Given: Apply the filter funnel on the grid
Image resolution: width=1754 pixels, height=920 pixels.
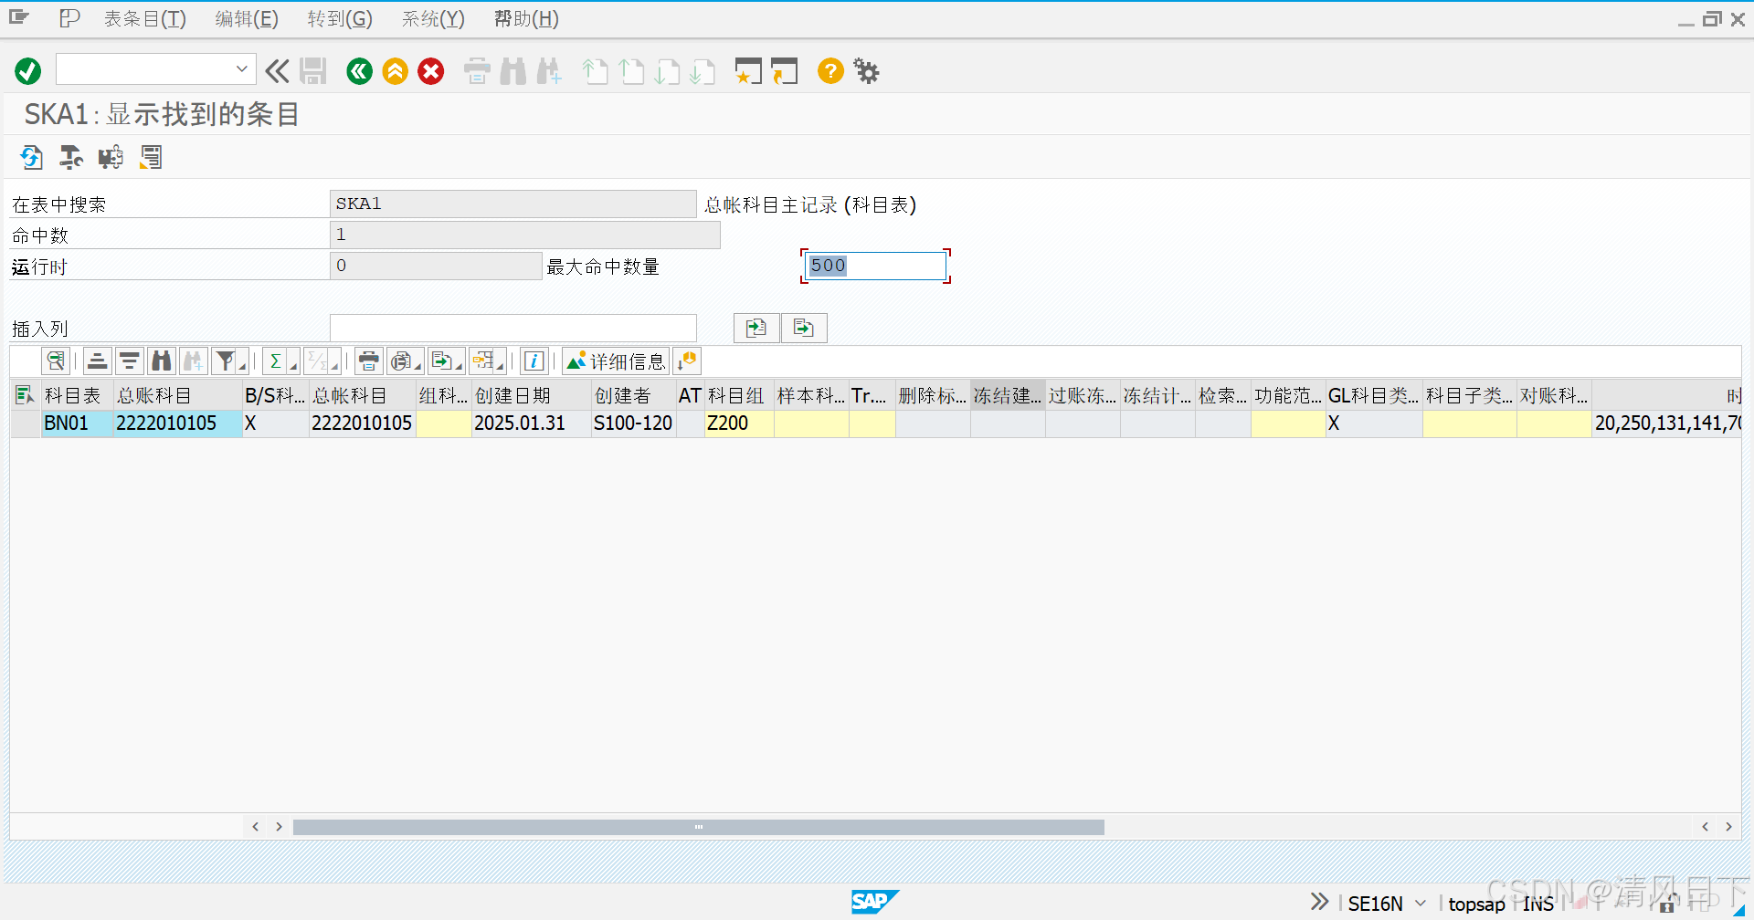Looking at the screenshot, I should 226,361.
